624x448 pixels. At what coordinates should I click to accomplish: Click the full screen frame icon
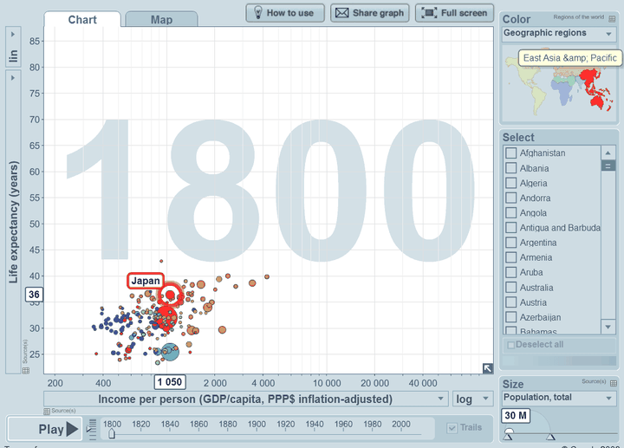(429, 13)
